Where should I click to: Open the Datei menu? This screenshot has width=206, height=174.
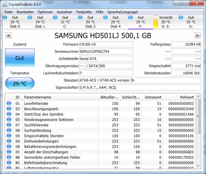(x=8, y=12)
